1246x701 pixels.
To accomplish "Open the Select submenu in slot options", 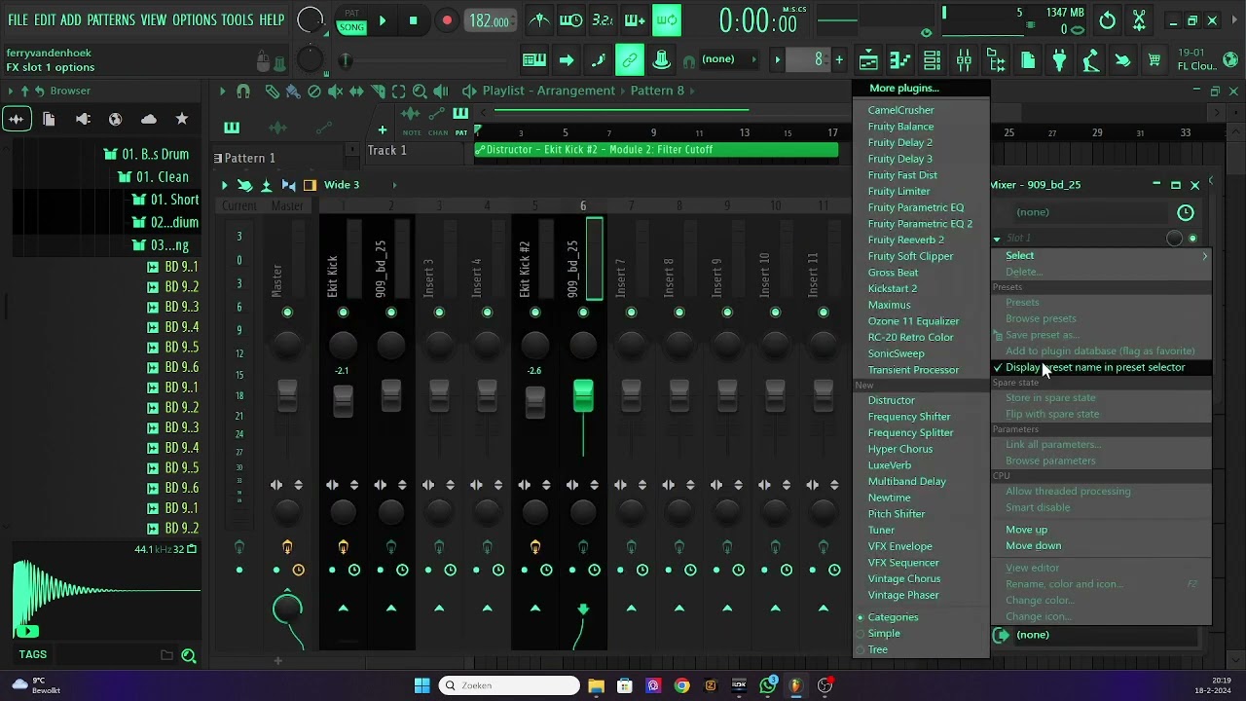I will (1101, 255).
